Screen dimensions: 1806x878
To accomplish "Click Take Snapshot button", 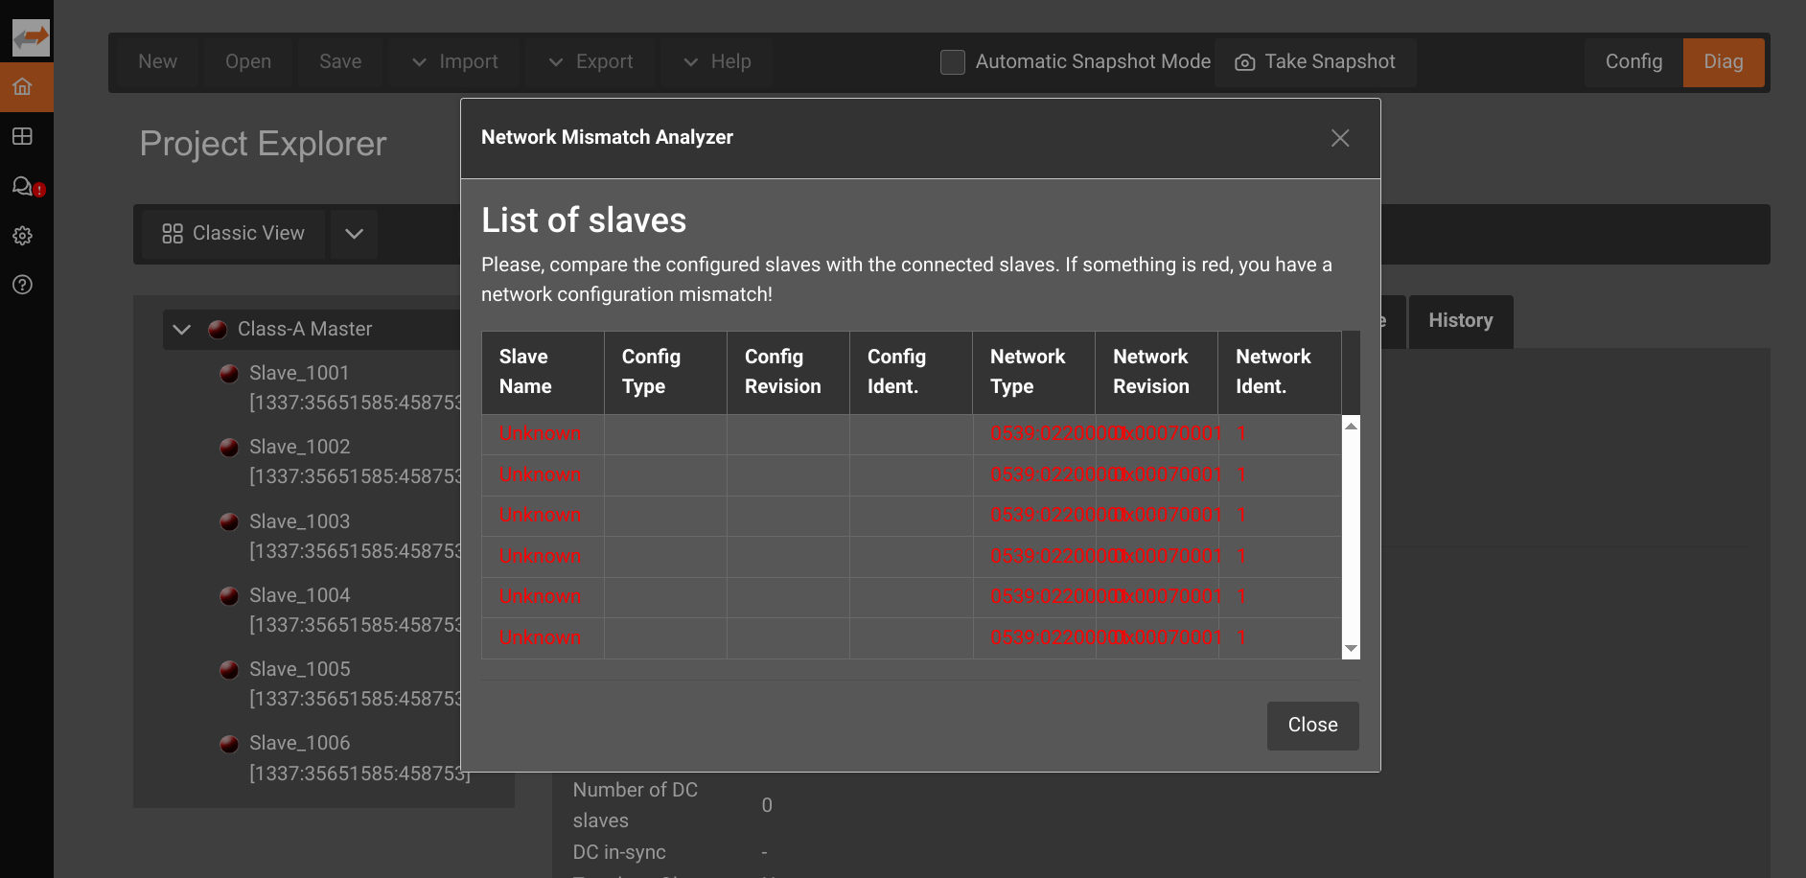I will pyautogui.click(x=1315, y=62).
